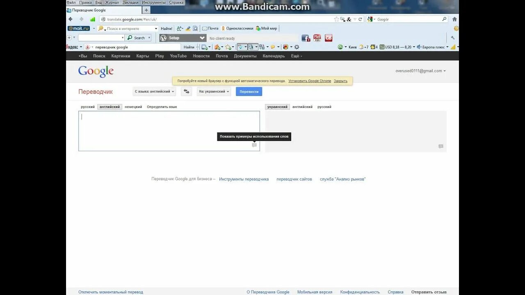Select Определить язык auto-detect option
This screenshot has width=525, height=295.
click(162, 107)
